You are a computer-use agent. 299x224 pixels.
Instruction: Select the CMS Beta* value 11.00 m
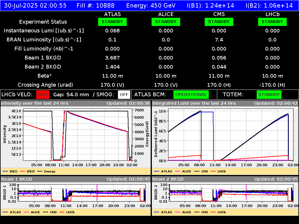tap(219, 76)
